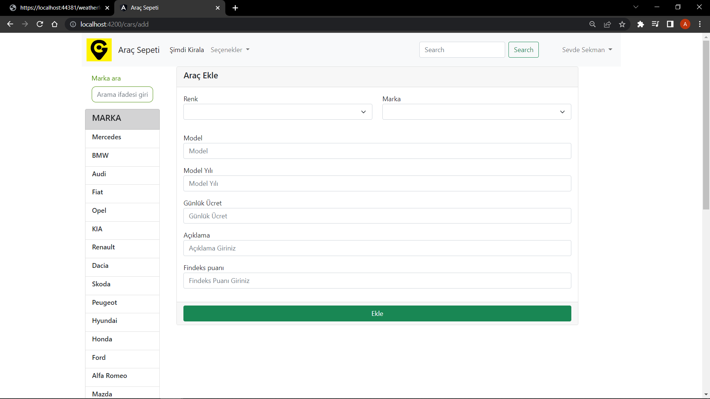710x399 pixels.
Task: Expand the Renk dropdown
Action: 277,112
